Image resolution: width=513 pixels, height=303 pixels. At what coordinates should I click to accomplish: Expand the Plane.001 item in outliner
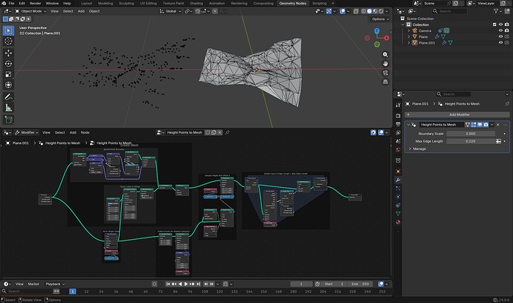[x=409, y=42]
